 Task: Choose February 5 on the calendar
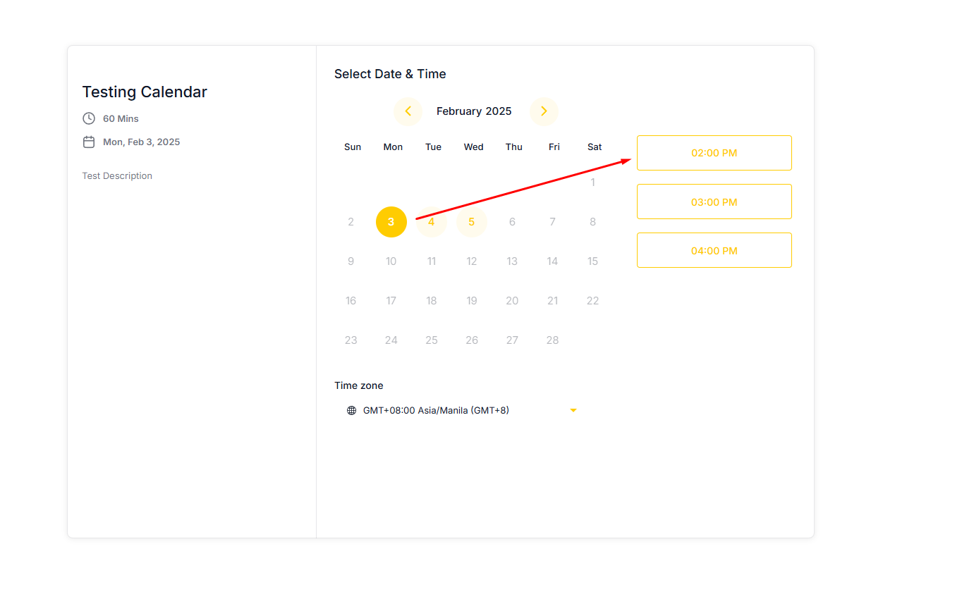pos(472,222)
